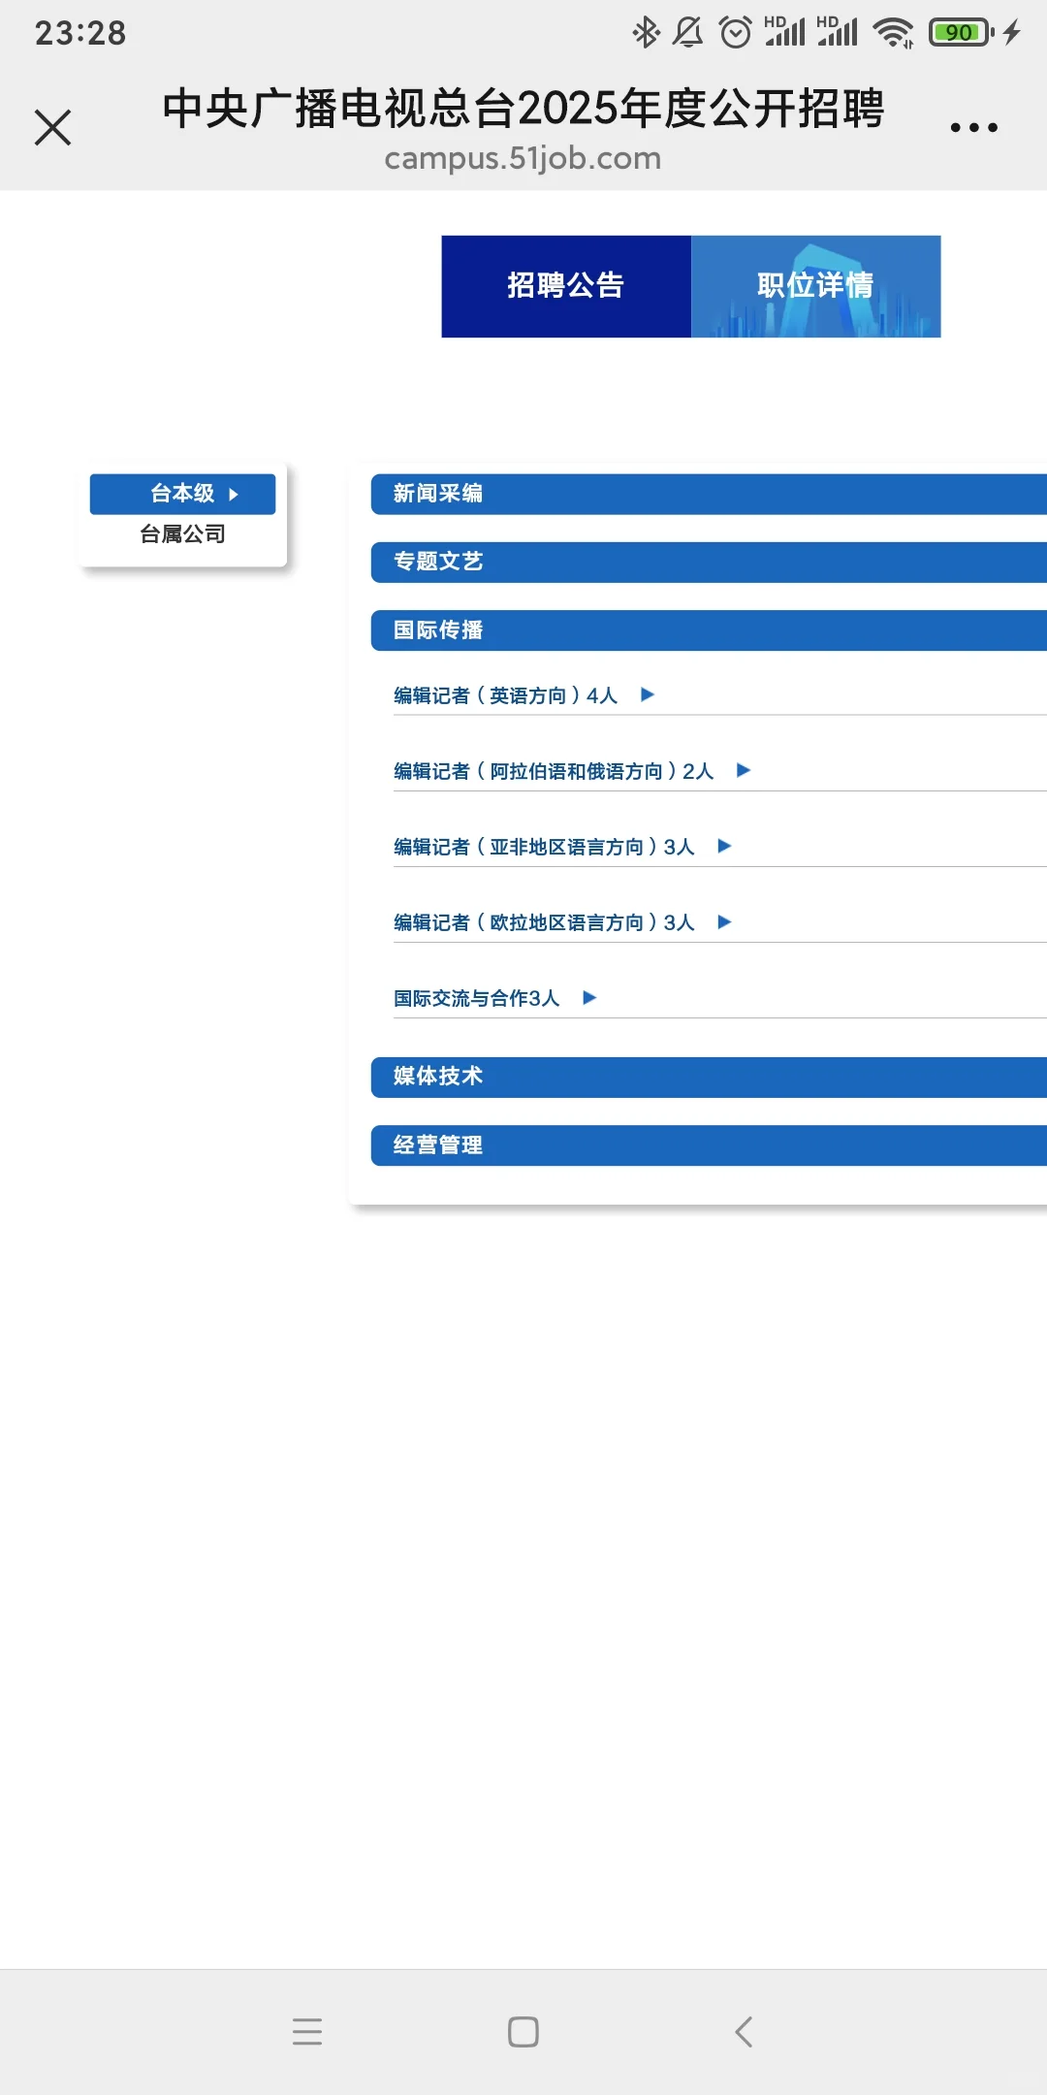Viewport: 1047px width, 2095px height.
Task: Open the three-dot more options menu
Action: [973, 127]
